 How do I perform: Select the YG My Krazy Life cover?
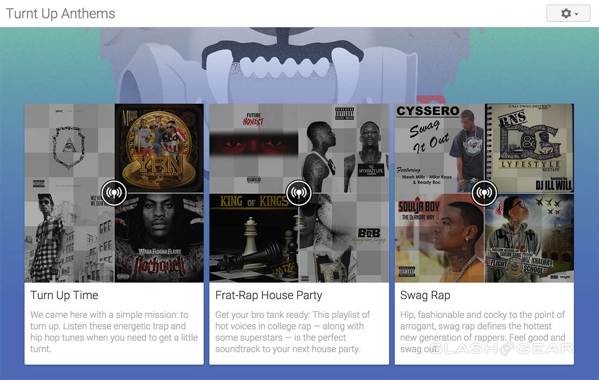pyautogui.click(x=344, y=148)
